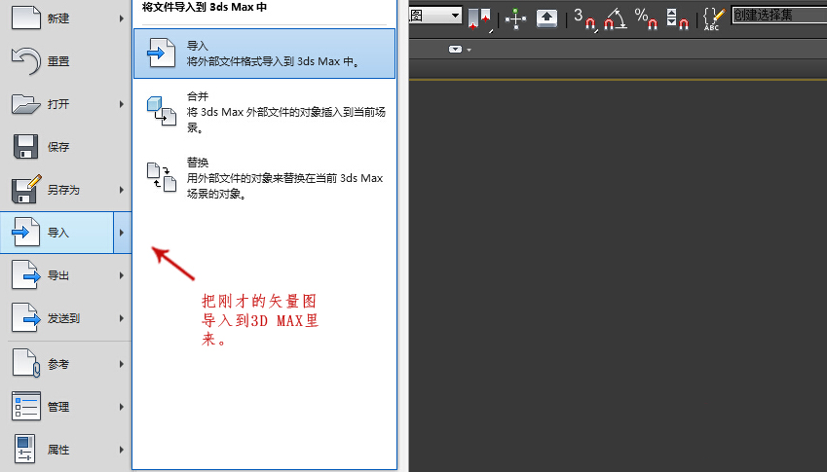Click the 发送到 label

[x=64, y=318]
